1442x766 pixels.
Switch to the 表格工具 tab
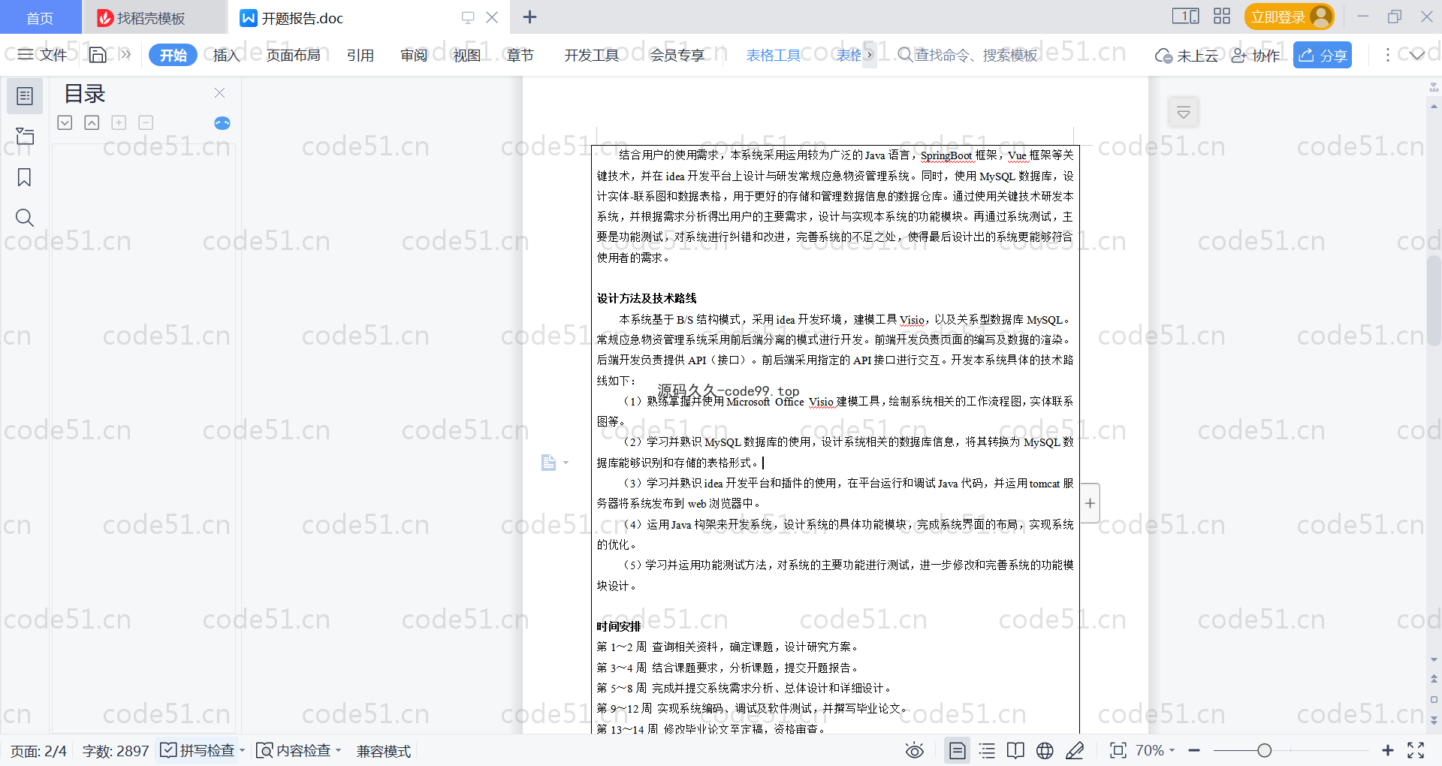(774, 55)
